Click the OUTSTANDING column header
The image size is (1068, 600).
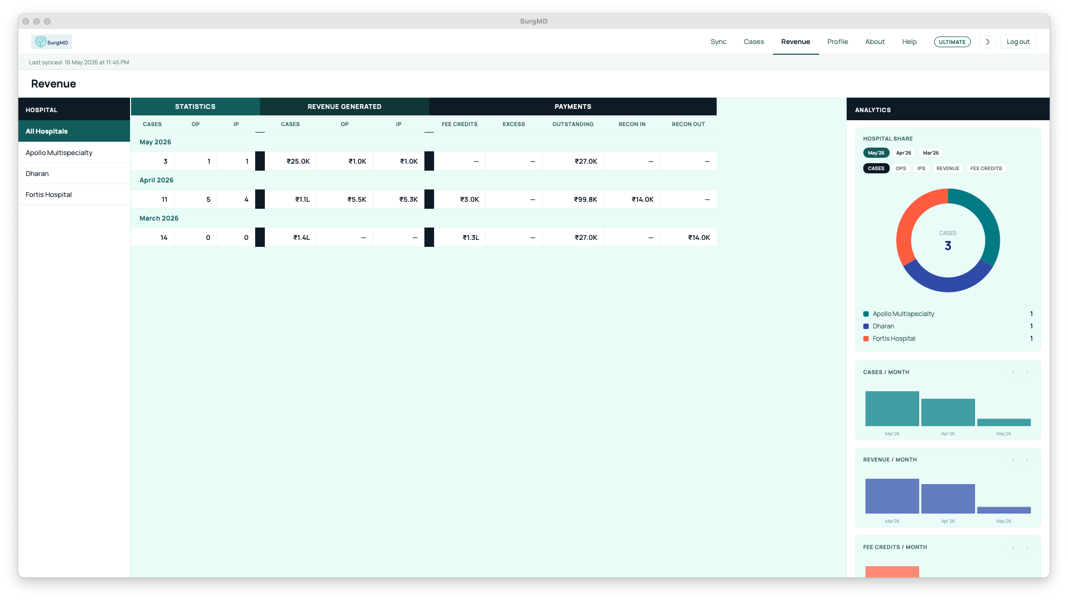[x=573, y=125]
